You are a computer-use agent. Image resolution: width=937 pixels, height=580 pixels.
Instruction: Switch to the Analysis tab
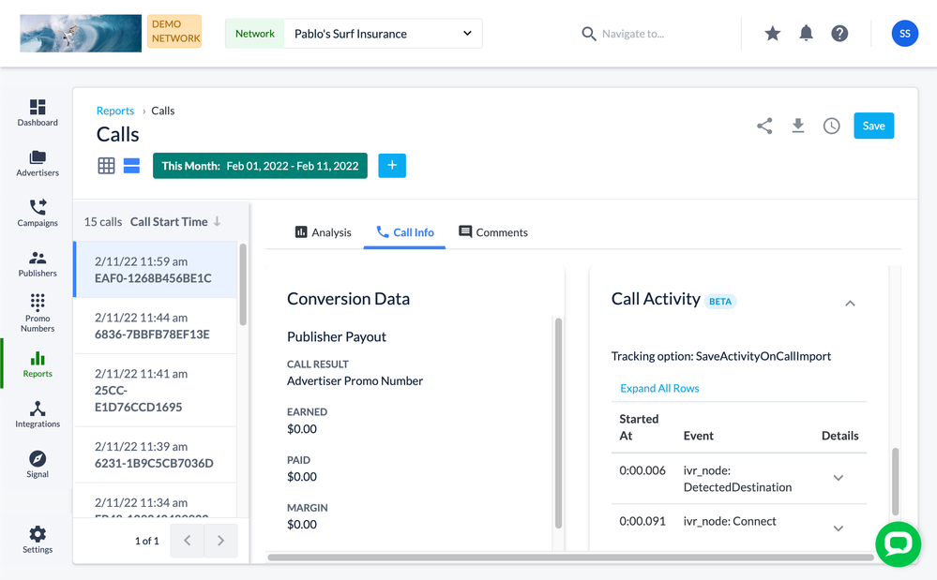click(x=324, y=232)
